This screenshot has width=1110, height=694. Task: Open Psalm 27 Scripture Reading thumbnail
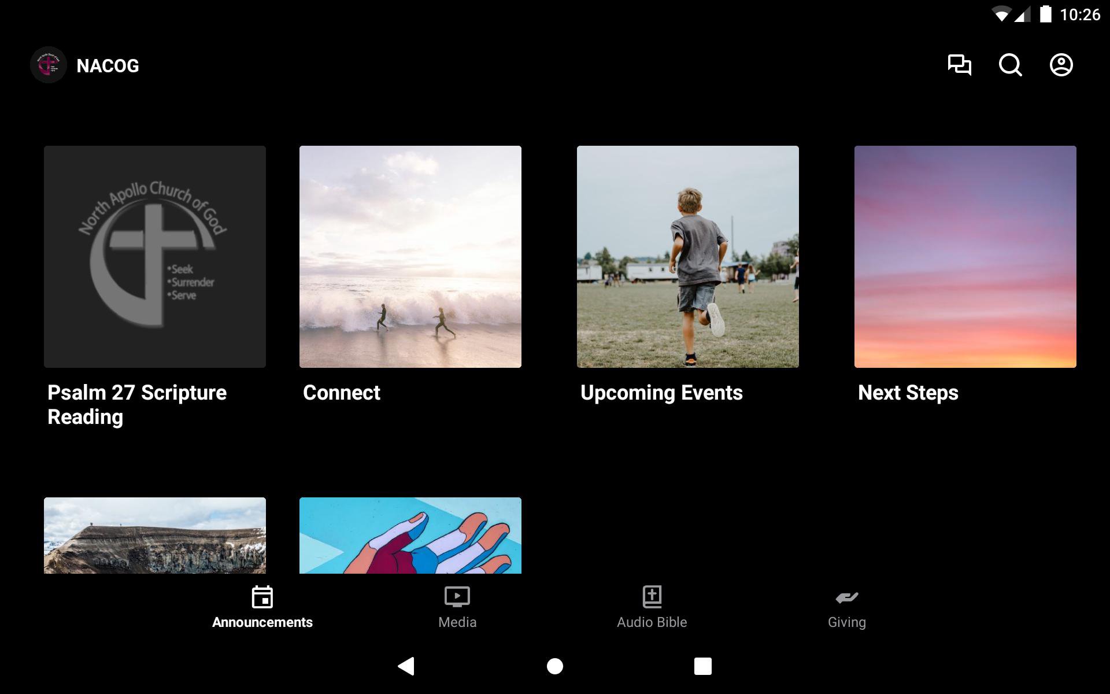[x=155, y=257]
